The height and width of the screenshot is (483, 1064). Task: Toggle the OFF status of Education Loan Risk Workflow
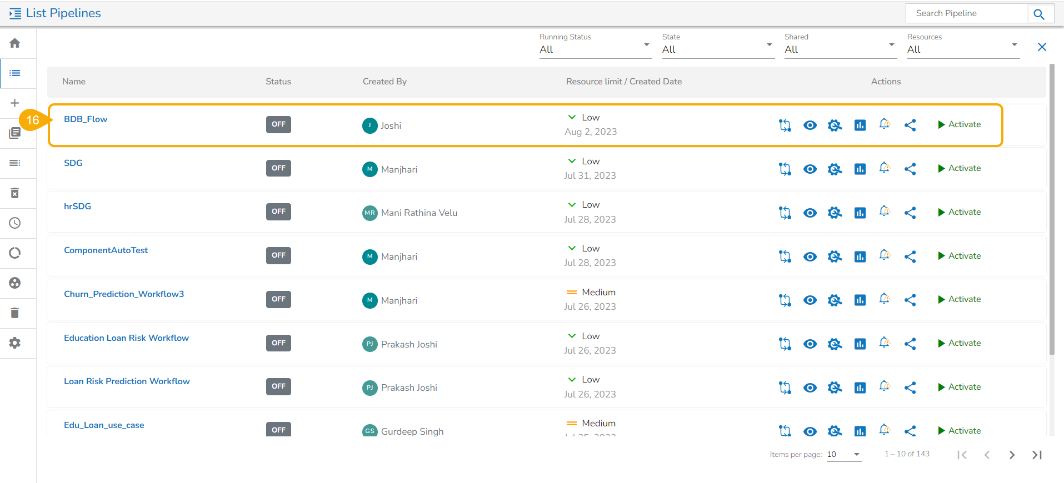coord(278,343)
